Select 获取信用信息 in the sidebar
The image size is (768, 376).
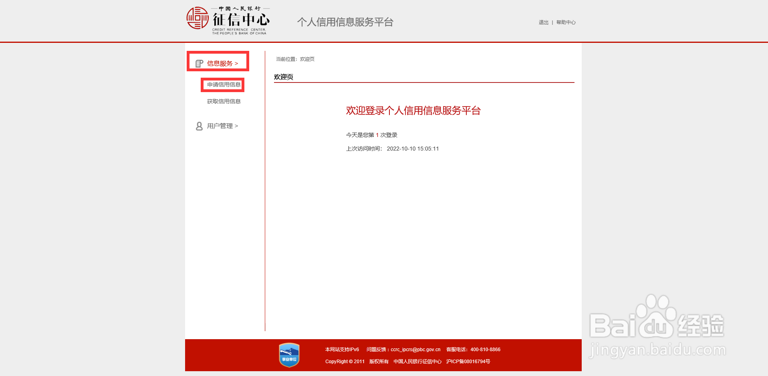(223, 101)
